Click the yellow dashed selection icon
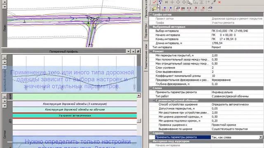 point(154,9)
